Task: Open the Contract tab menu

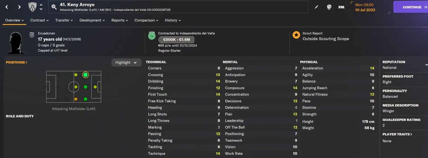Action: tap(40, 20)
